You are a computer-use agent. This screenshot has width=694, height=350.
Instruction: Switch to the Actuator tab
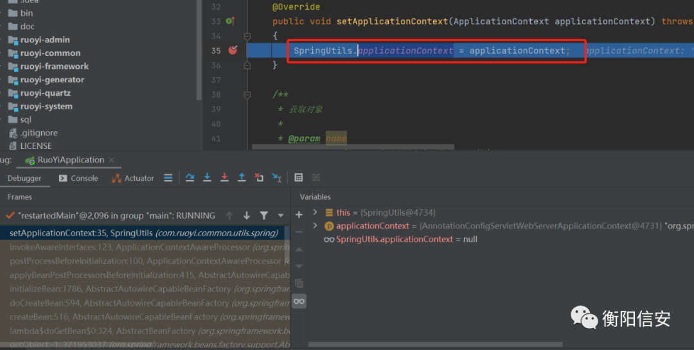tap(133, 178)
